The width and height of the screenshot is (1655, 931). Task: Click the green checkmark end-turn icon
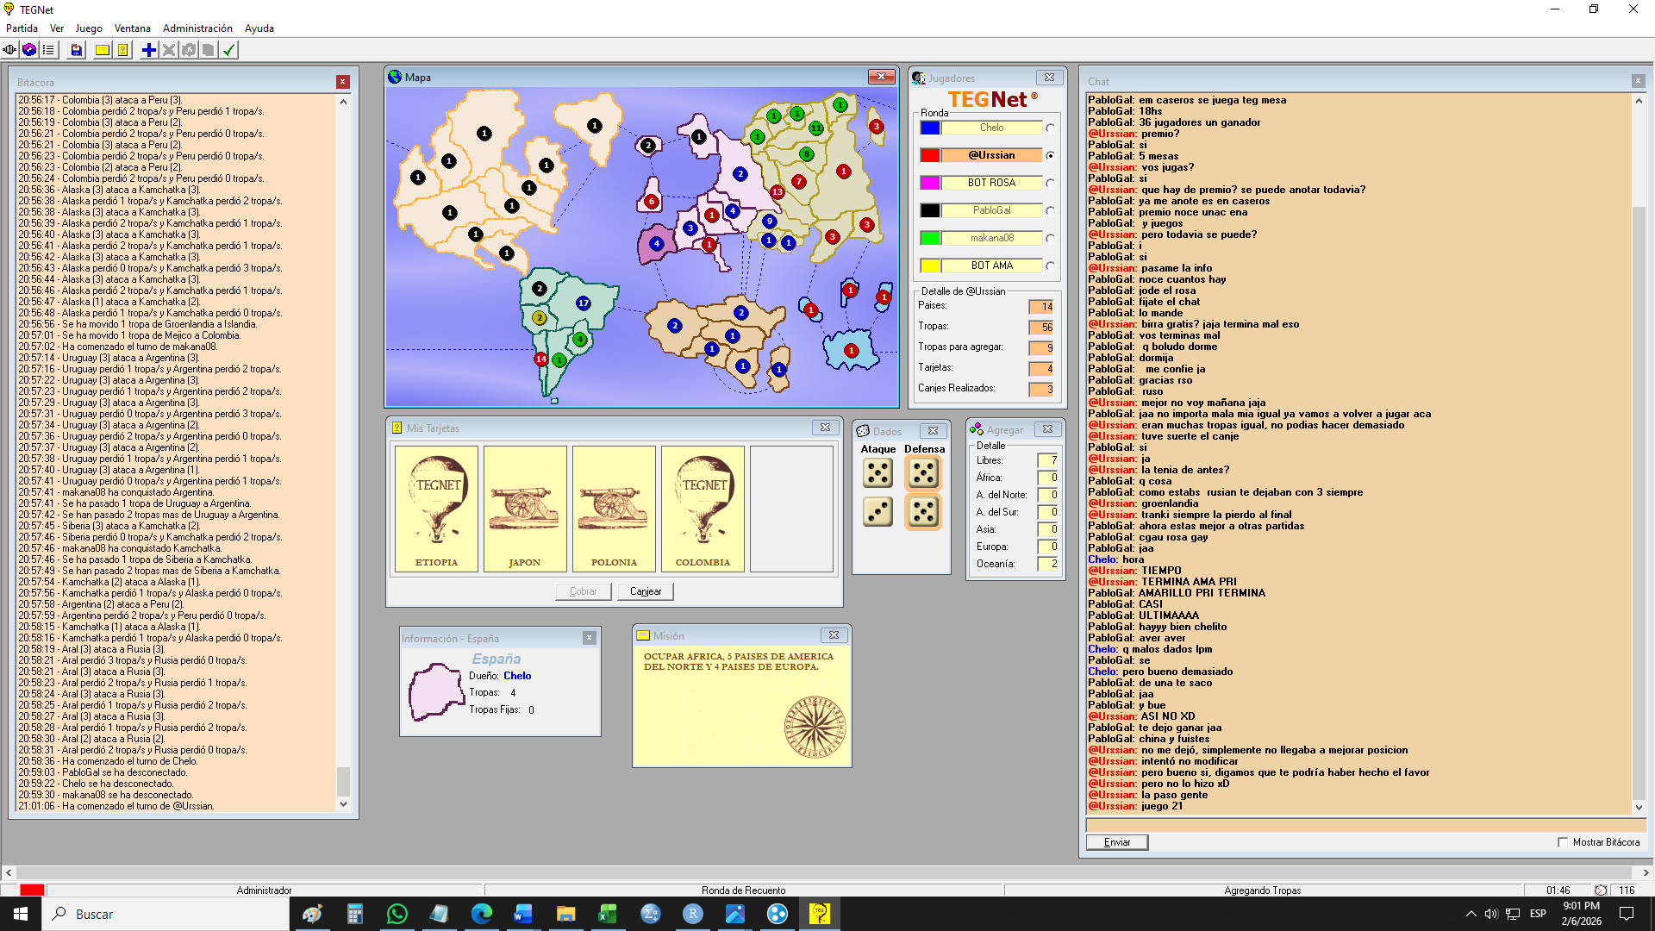point(229,50)
